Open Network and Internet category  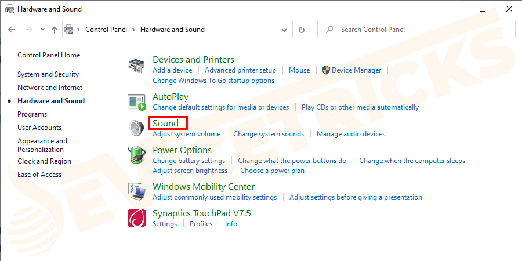50,88
